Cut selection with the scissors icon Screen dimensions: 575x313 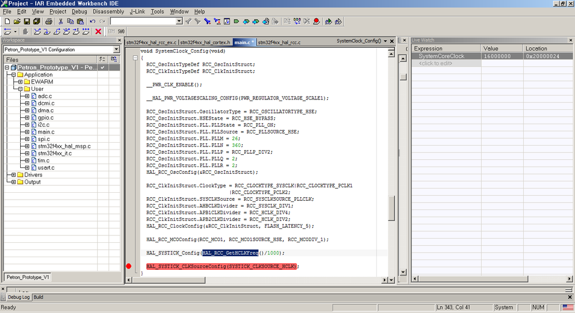click(60, 21)
